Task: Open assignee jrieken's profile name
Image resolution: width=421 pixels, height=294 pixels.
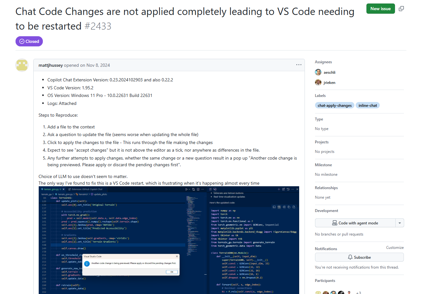Action: [x=329, y=83]
